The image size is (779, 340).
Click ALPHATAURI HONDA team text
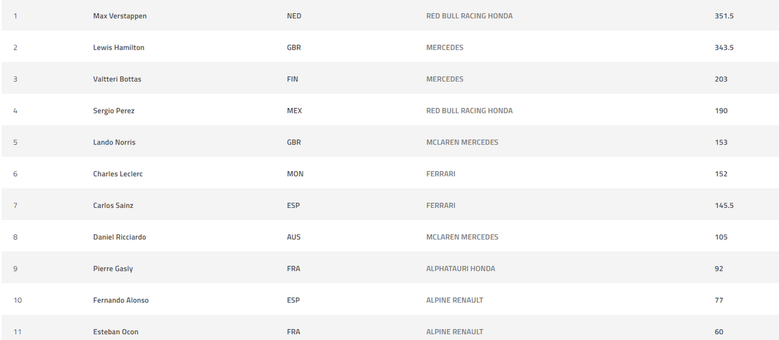click(x=460, y=269)
